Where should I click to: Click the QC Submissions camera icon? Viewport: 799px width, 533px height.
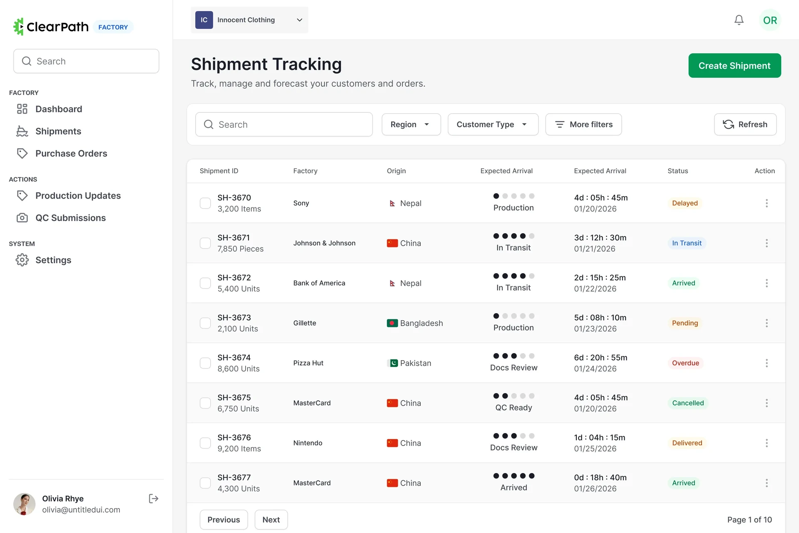click(22, 218)
